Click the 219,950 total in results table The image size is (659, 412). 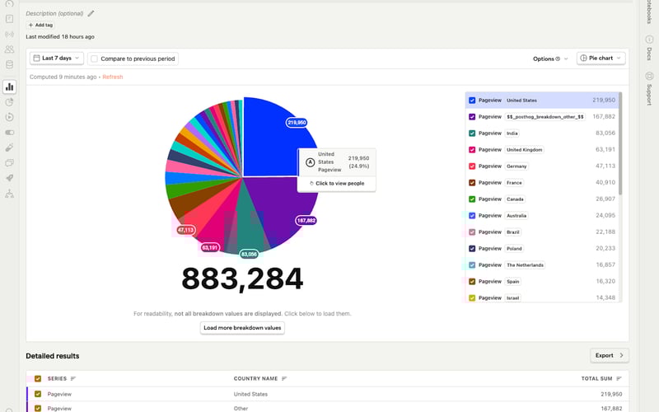pos(611,395)
